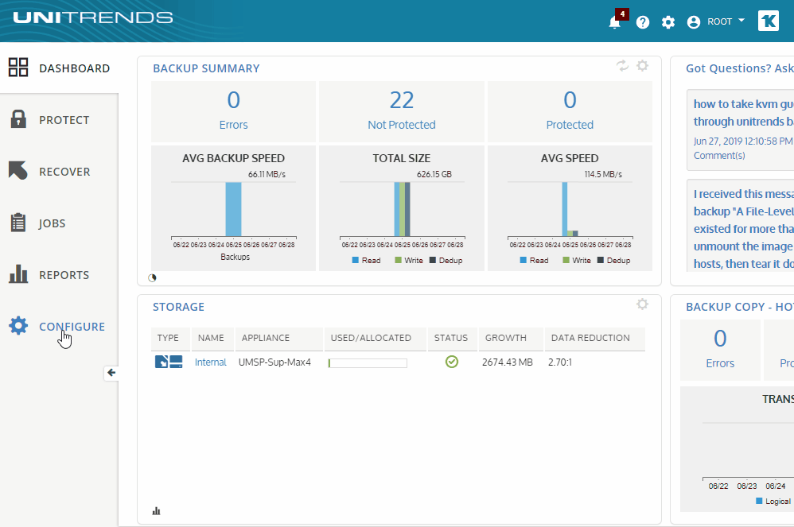The height and width of the screenshot is (527, 794).
Task: Sort by GROWTH column header
Action: tap(511, 339)
